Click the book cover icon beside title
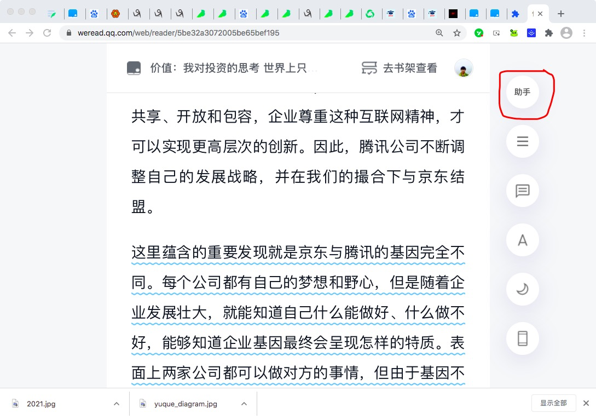This screenshot has width=596, height=419. [134, 68]
